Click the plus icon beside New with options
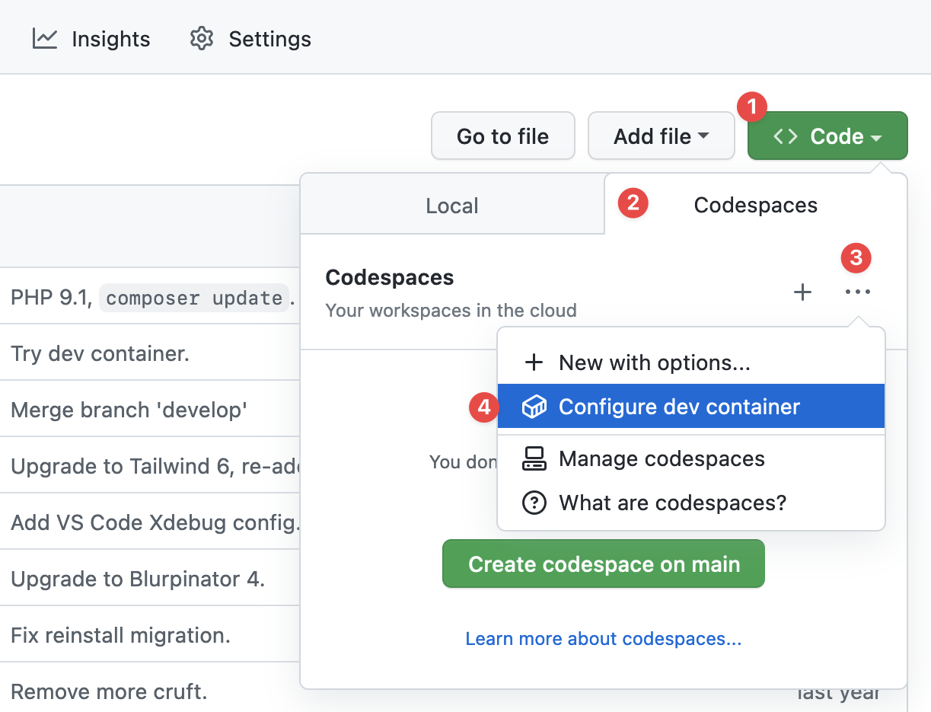Screen dimensions: 931x712 (x=534, y=362)
